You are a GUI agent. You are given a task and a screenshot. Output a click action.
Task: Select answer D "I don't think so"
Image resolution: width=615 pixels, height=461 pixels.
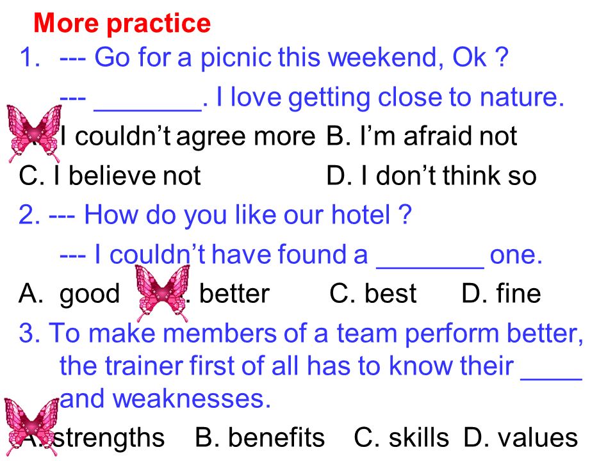[431, 175]
